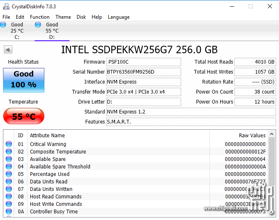This screenshot has height=220, width=279.
Task: Select the Data Units Written attribute name
Action: tap(51, 189)
